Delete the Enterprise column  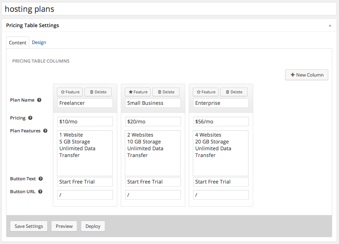(x=234, y=92)
